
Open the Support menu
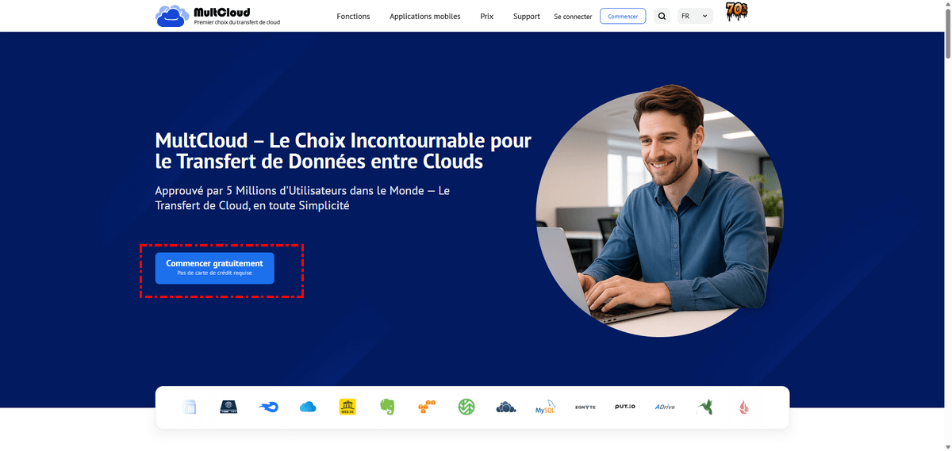[527, 16]
